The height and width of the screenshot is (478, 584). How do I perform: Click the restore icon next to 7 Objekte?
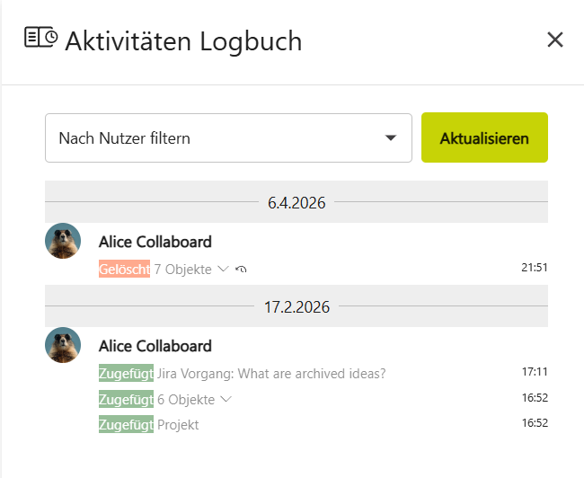pyautogui.click(x=242, y=269)
